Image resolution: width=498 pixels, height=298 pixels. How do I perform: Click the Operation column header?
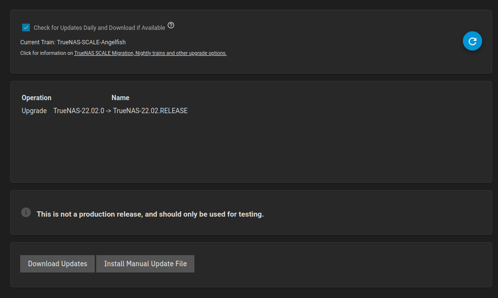coord(37,98)
